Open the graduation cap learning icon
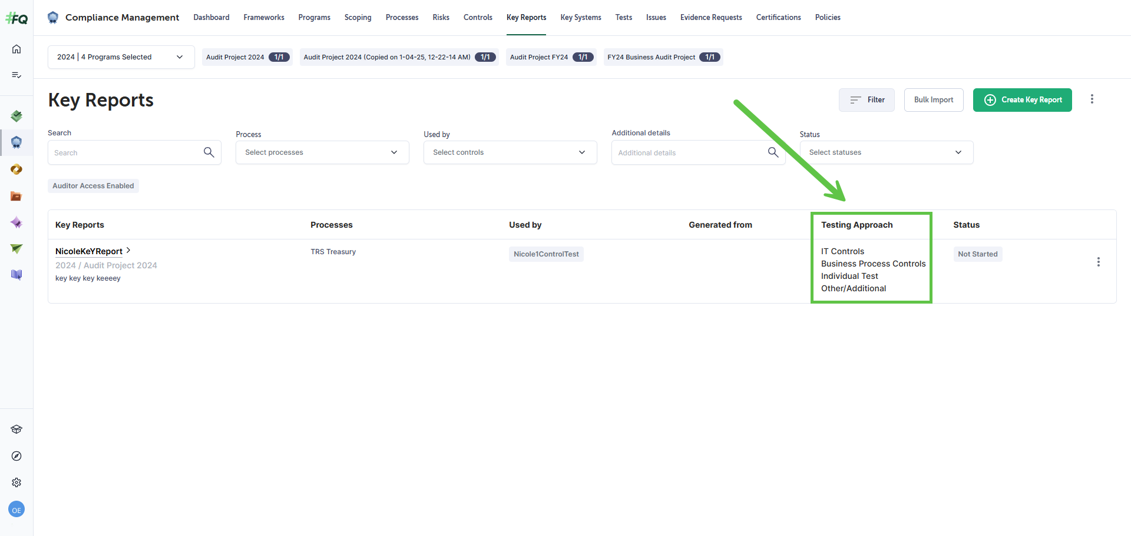1131x536 pixels. click(16, 430)
